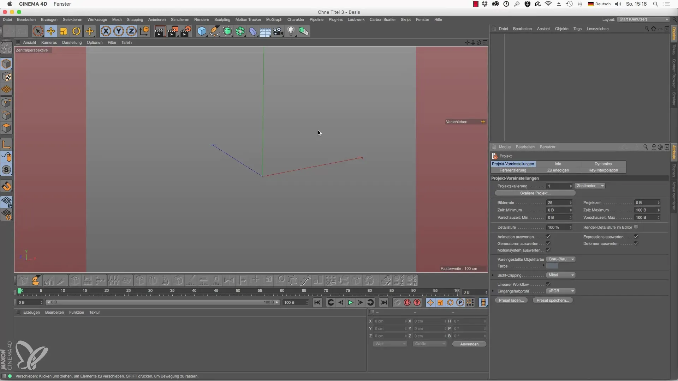Open the MoGraph menu
Screen dimensions: 678x381
click(x=274, y=20)
